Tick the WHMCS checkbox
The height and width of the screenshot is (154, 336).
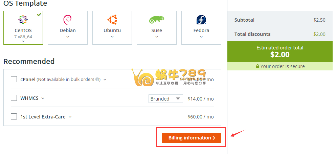click(14, 98)
